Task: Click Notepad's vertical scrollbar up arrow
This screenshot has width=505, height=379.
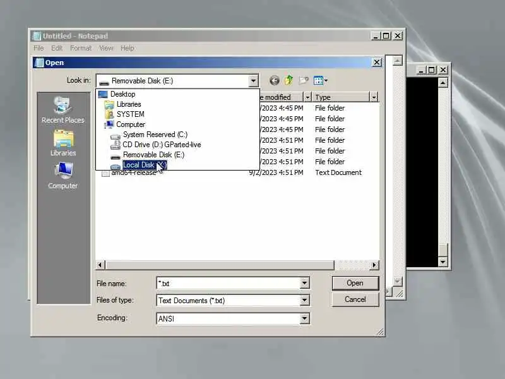Action: (x=398, y=60)
